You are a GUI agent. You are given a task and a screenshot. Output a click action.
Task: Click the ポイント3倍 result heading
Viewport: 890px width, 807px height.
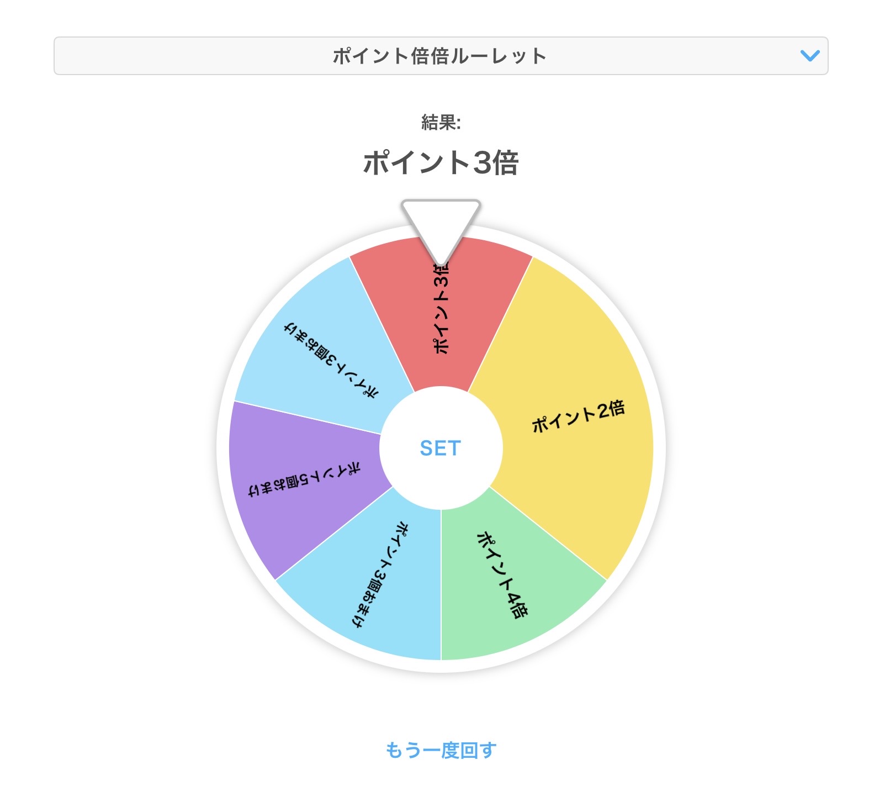pos(441,163)
